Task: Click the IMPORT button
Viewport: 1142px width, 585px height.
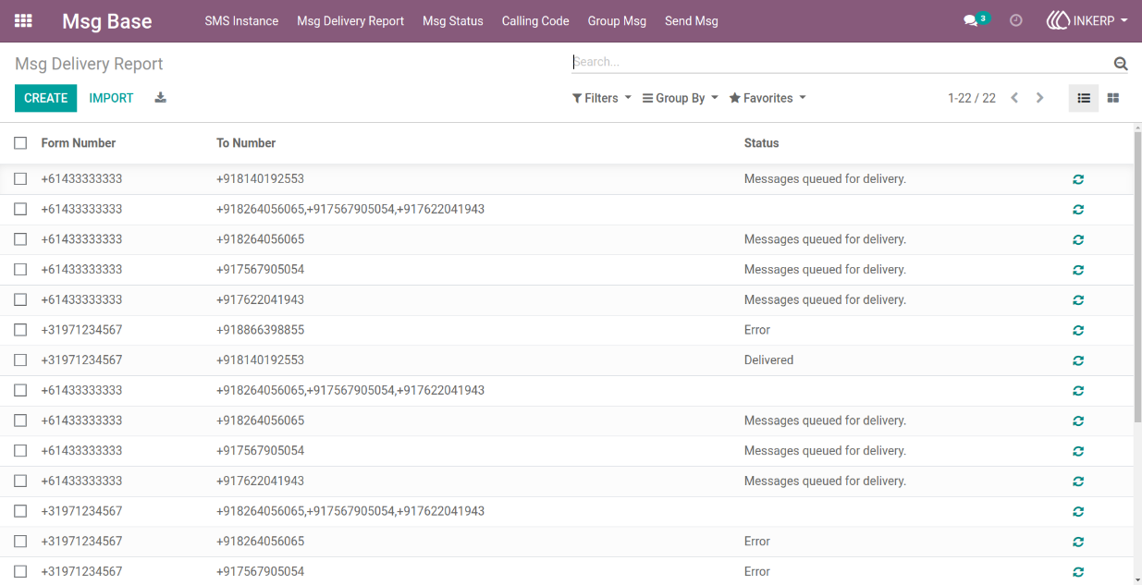Action: pos(111,98)
